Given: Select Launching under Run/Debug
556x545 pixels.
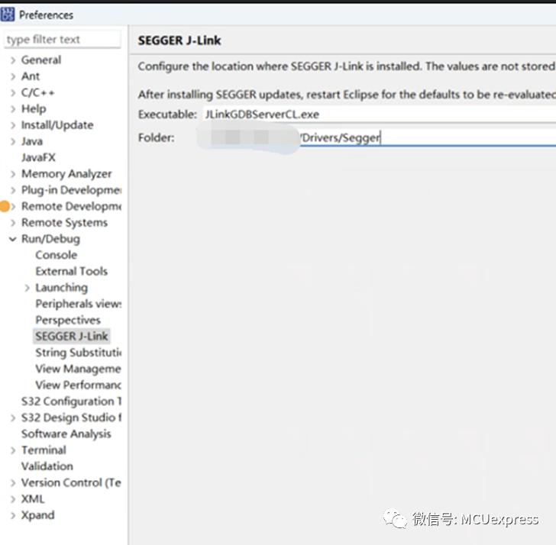Looking at the screenshot, I should [61, 288].
